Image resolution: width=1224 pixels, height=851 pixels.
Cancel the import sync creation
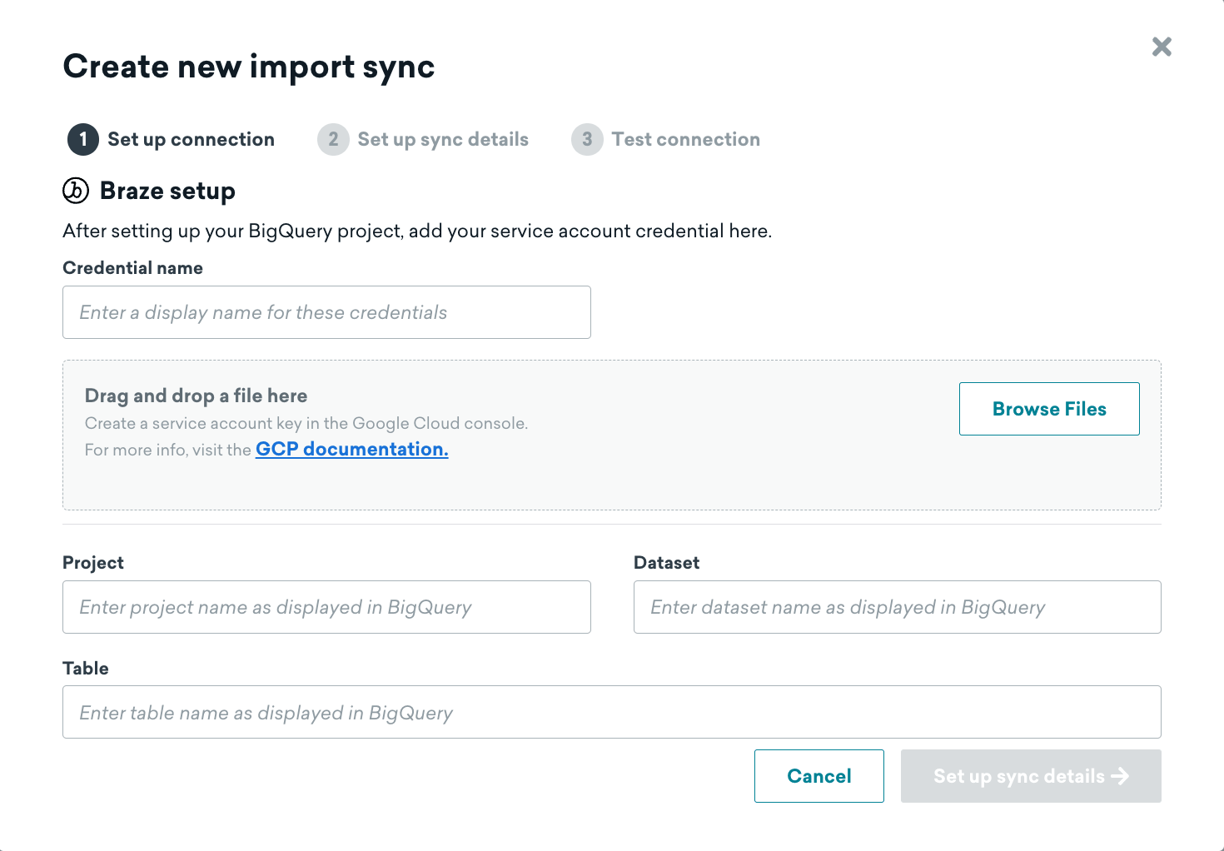(818, 775)
